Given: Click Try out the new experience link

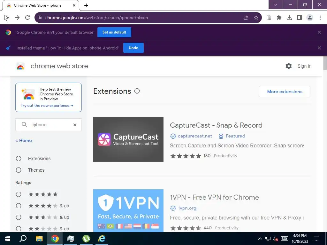Looking at the screenshot, I should point(47,106).
